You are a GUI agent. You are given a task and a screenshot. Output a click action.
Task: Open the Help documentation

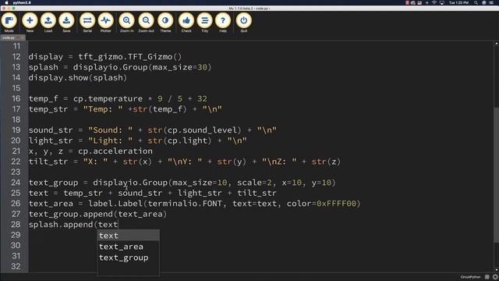tap(223, 23)
